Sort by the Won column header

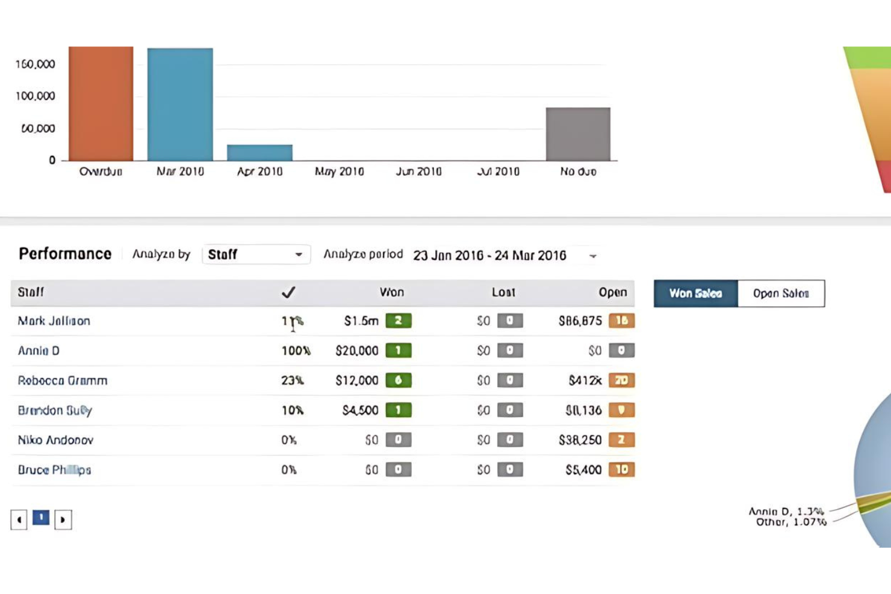click(391, 292)
